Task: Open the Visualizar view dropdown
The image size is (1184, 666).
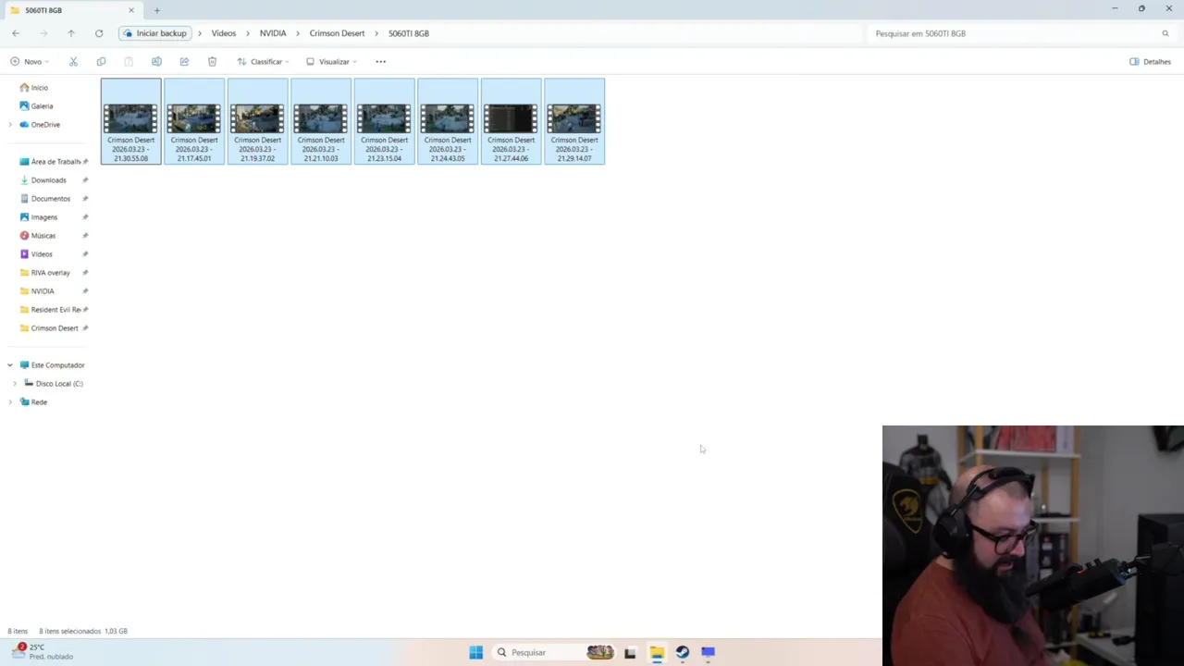Action: (331, 62)
